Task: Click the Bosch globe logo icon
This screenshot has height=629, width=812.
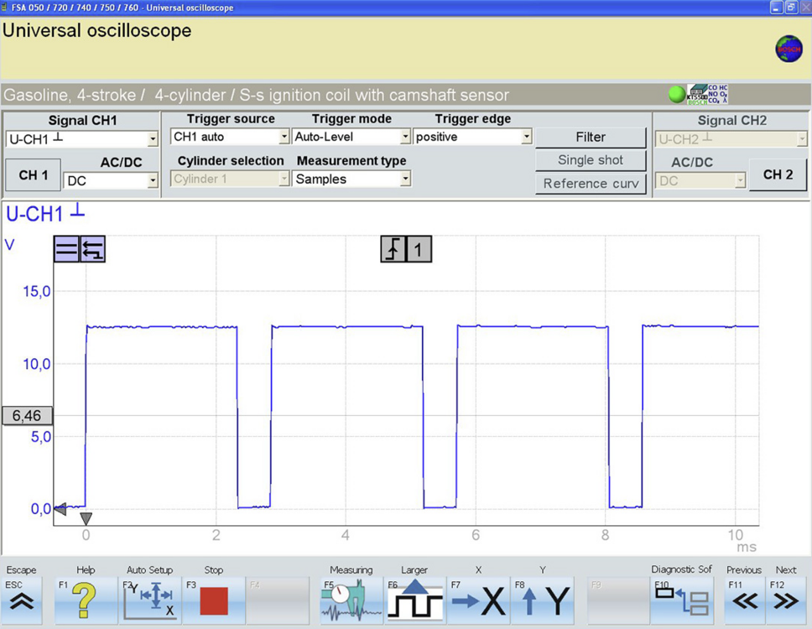Action: (x=789, y=49)
